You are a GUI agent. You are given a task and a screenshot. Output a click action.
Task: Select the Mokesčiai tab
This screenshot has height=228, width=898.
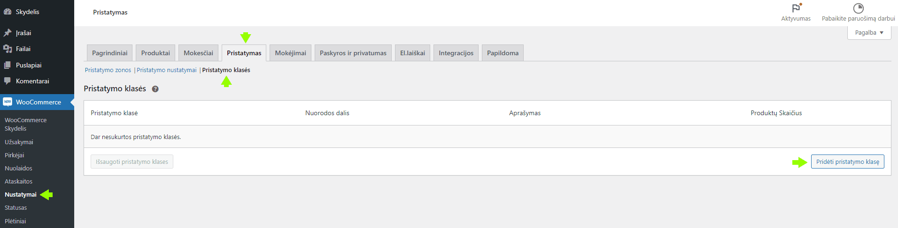pos(198,53)
